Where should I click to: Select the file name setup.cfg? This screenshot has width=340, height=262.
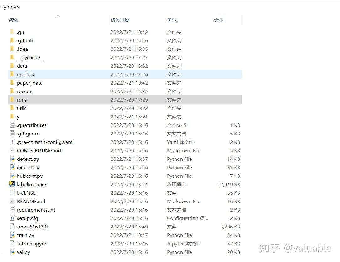pyautogui.click(x=28, y=218)
